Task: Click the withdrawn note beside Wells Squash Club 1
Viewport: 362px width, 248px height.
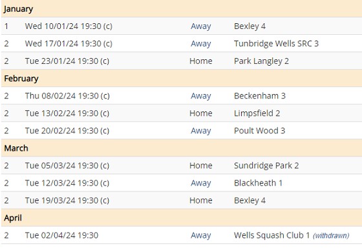Action: [x=331, y=236]
